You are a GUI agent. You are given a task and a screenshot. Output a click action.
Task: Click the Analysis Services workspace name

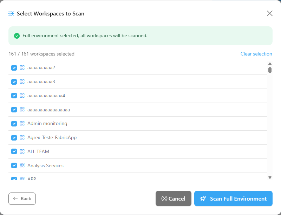45,165
